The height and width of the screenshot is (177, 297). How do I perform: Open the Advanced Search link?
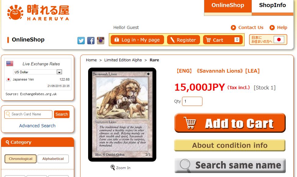[37, 126]
